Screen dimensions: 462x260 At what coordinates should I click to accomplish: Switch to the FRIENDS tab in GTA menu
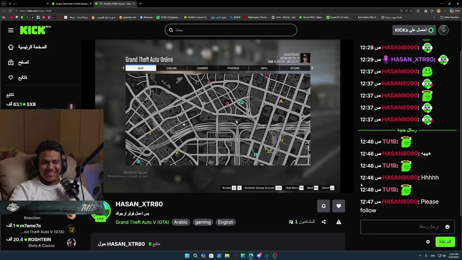[233, 68]
